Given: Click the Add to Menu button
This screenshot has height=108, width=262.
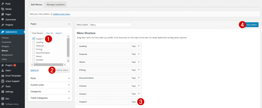Looking at the screenshot, I should pyautogui.click(x=62, y=70).
